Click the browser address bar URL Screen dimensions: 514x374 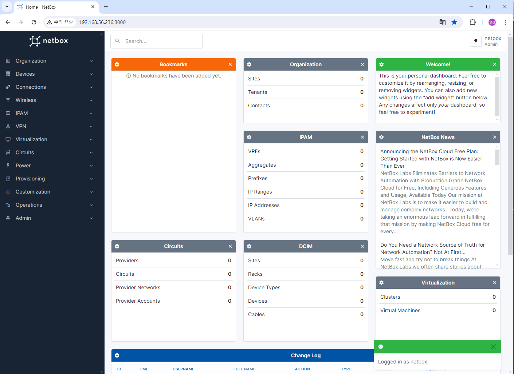(x=102, y=22)
